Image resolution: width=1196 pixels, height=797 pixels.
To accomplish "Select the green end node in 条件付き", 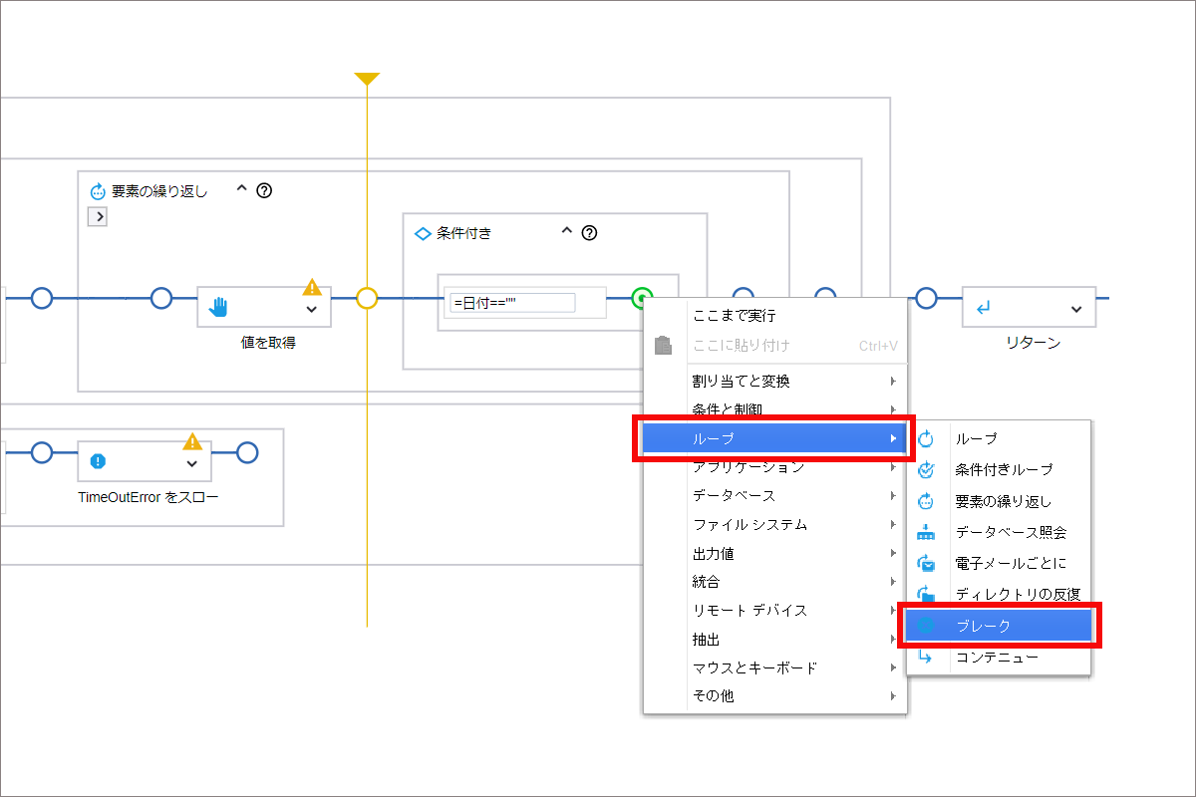I will pos(643,297).
